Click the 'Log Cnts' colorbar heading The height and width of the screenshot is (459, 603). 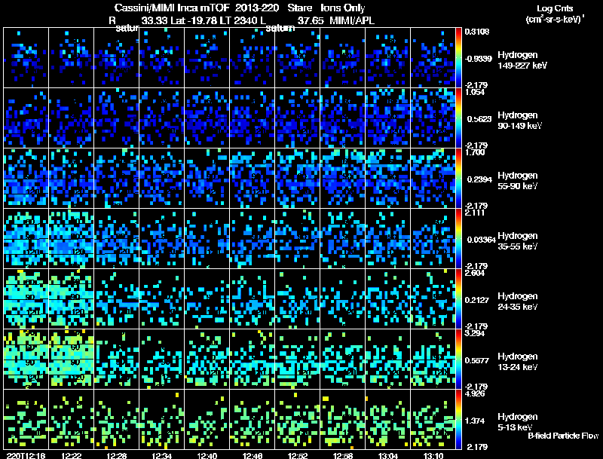555,8
